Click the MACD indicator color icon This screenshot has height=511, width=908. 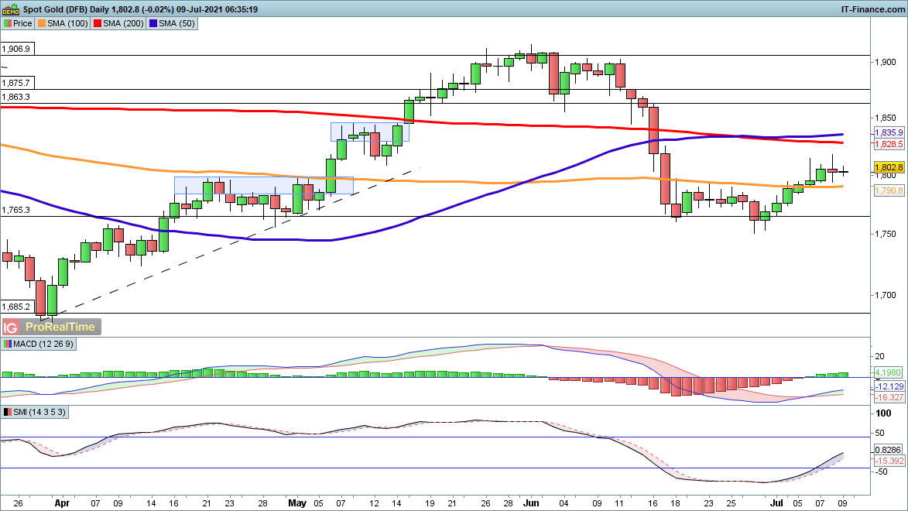tap(8, 344)
